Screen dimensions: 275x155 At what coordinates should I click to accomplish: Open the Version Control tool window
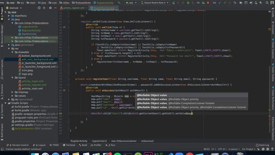click(x=18, y=145)
